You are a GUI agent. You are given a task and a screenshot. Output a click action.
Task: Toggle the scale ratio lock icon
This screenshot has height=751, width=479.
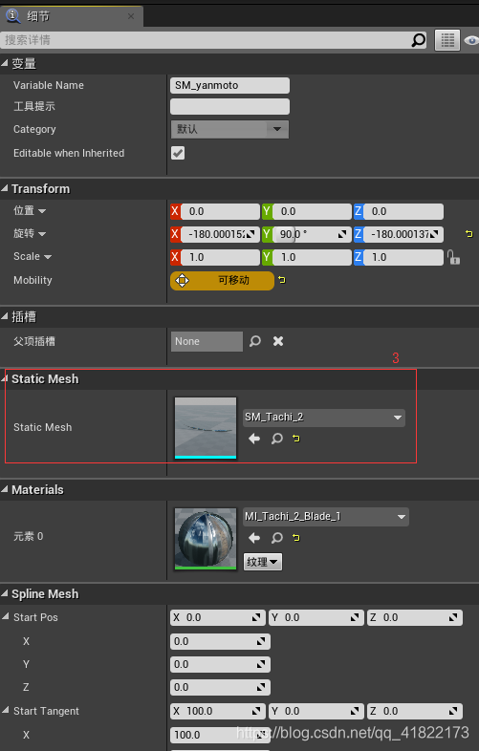click(x=453, y=258)
